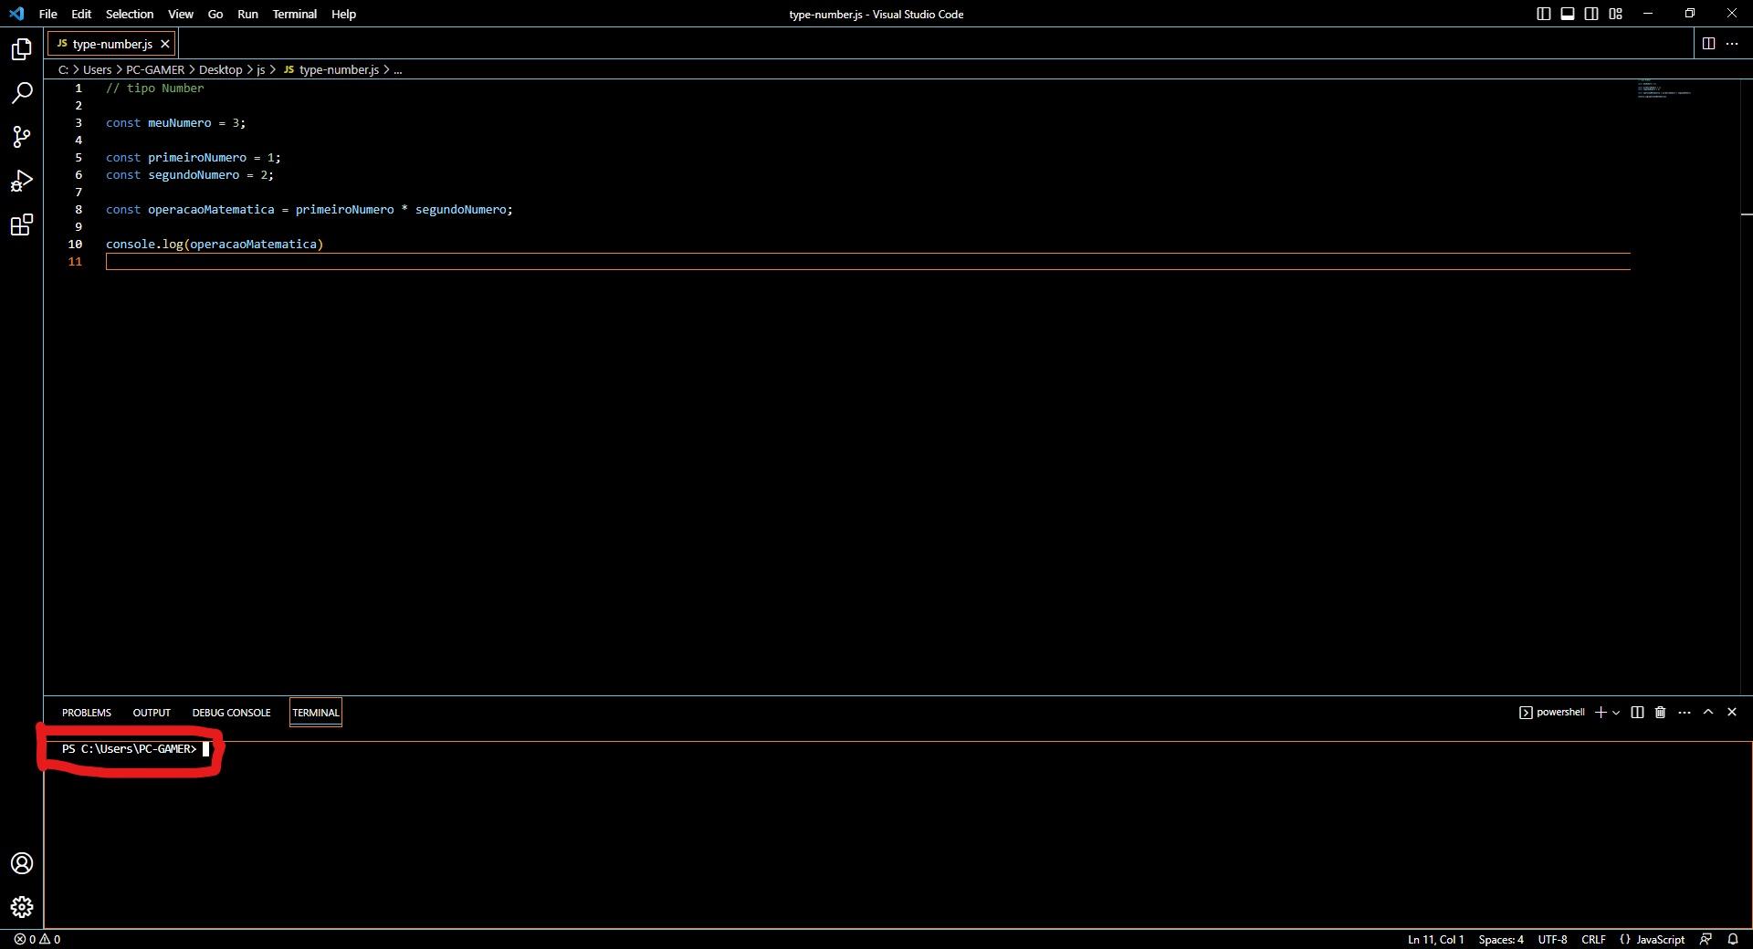Toggle Secondary Side Bar layout button
Image resolution: width=1753 pixels, height=949 pixels.
pyautogui.click(x=1591, y=14)
